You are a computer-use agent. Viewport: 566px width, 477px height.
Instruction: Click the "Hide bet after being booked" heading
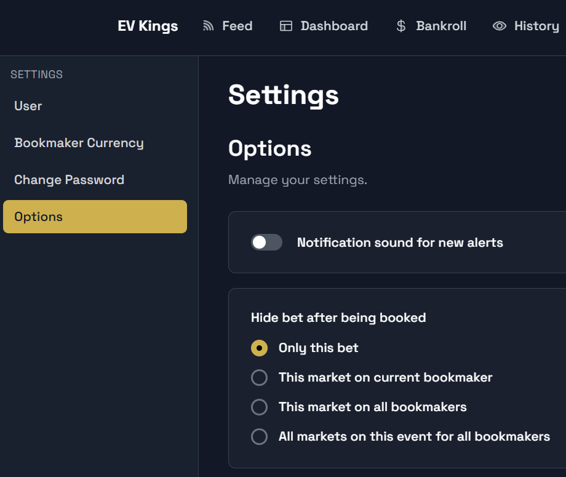[x=338, y=318]
